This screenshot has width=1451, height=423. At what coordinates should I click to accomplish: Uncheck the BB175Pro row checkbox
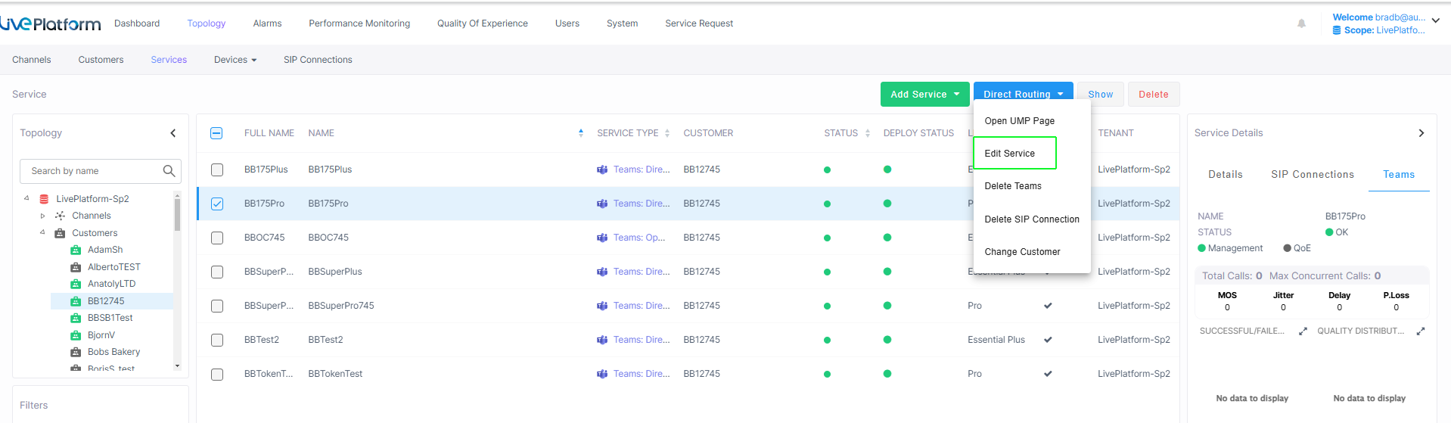(217, 204)
